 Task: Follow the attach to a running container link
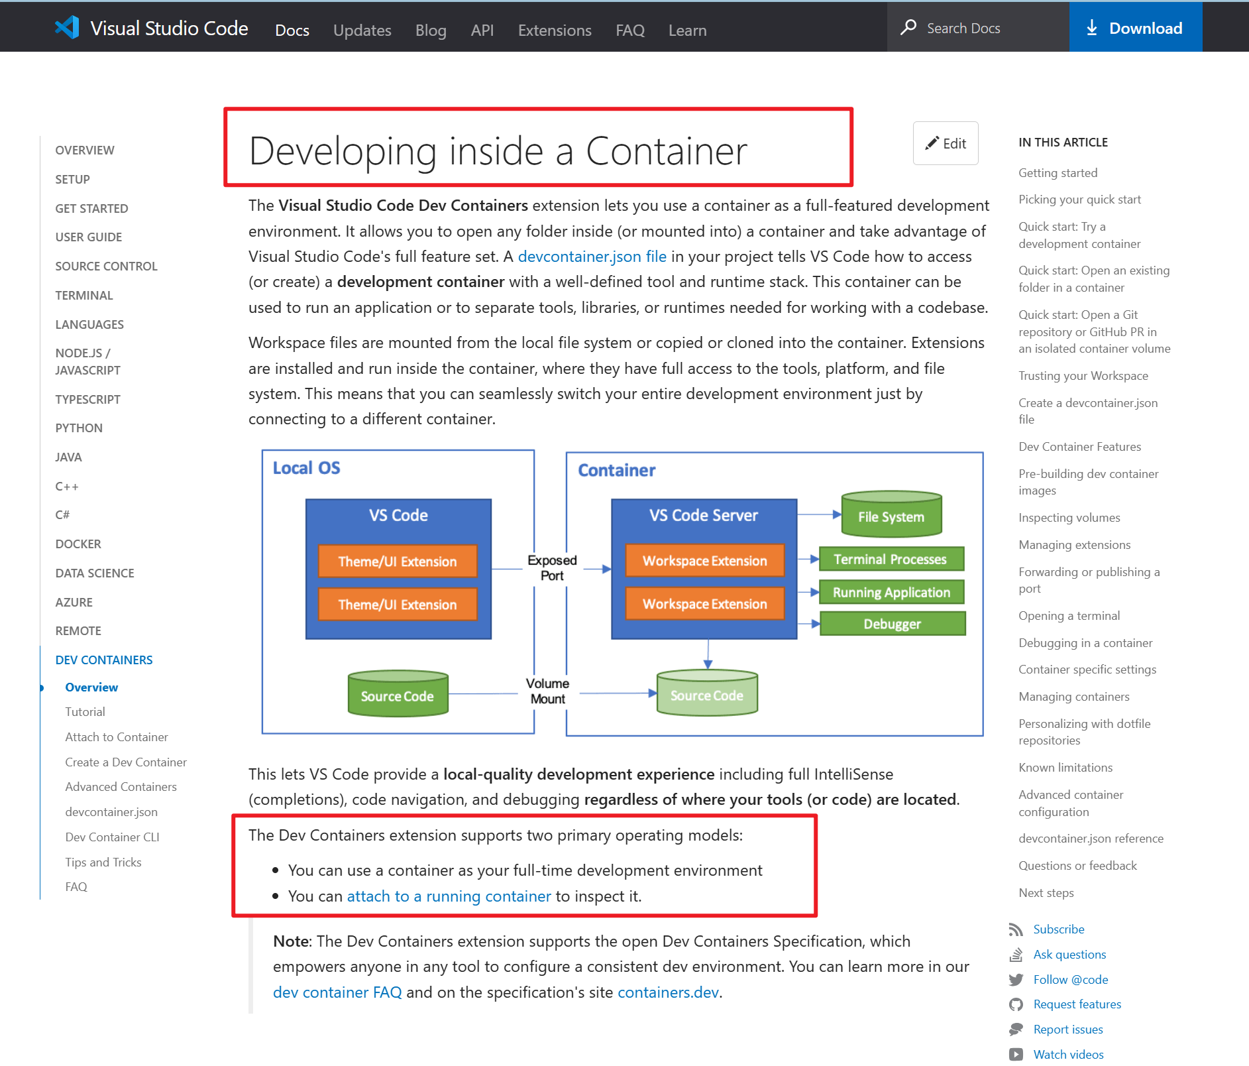pos(449,896)
